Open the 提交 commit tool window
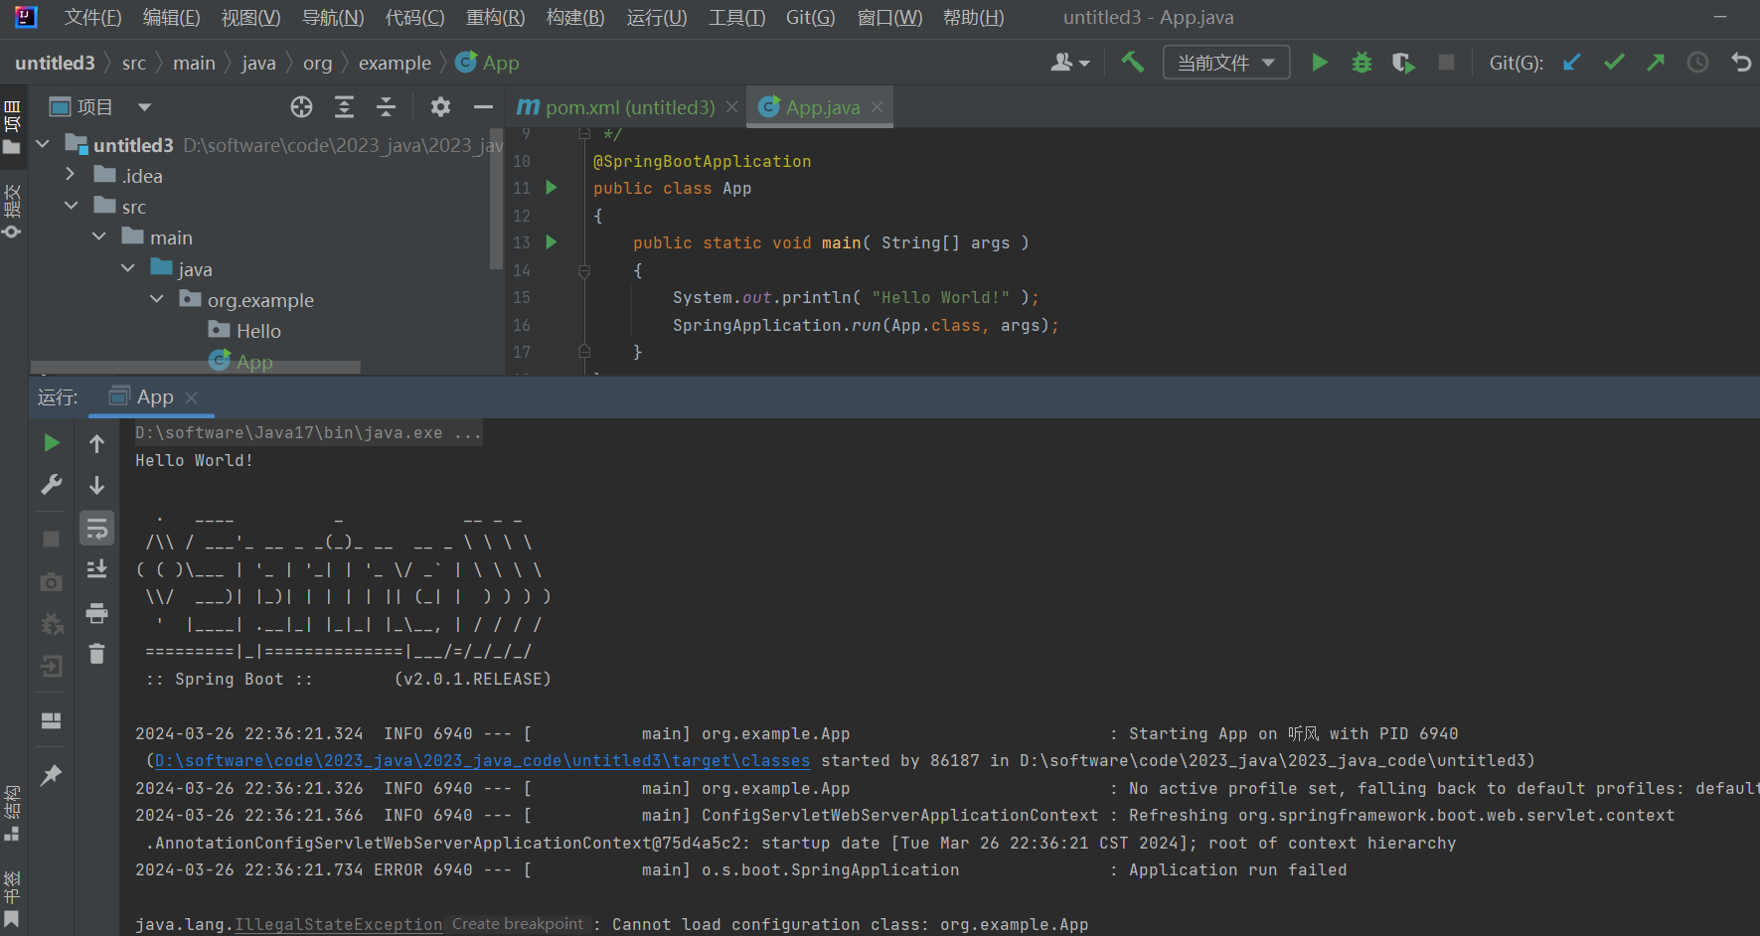This screenshot has width=1760, height=936. point(12,211)
